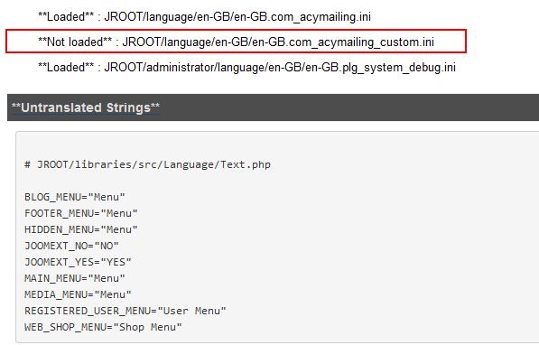The width and height of the screenshot is (539, 345).
Task: Click the **Not loaded** status label
Action: coord(75,42)
